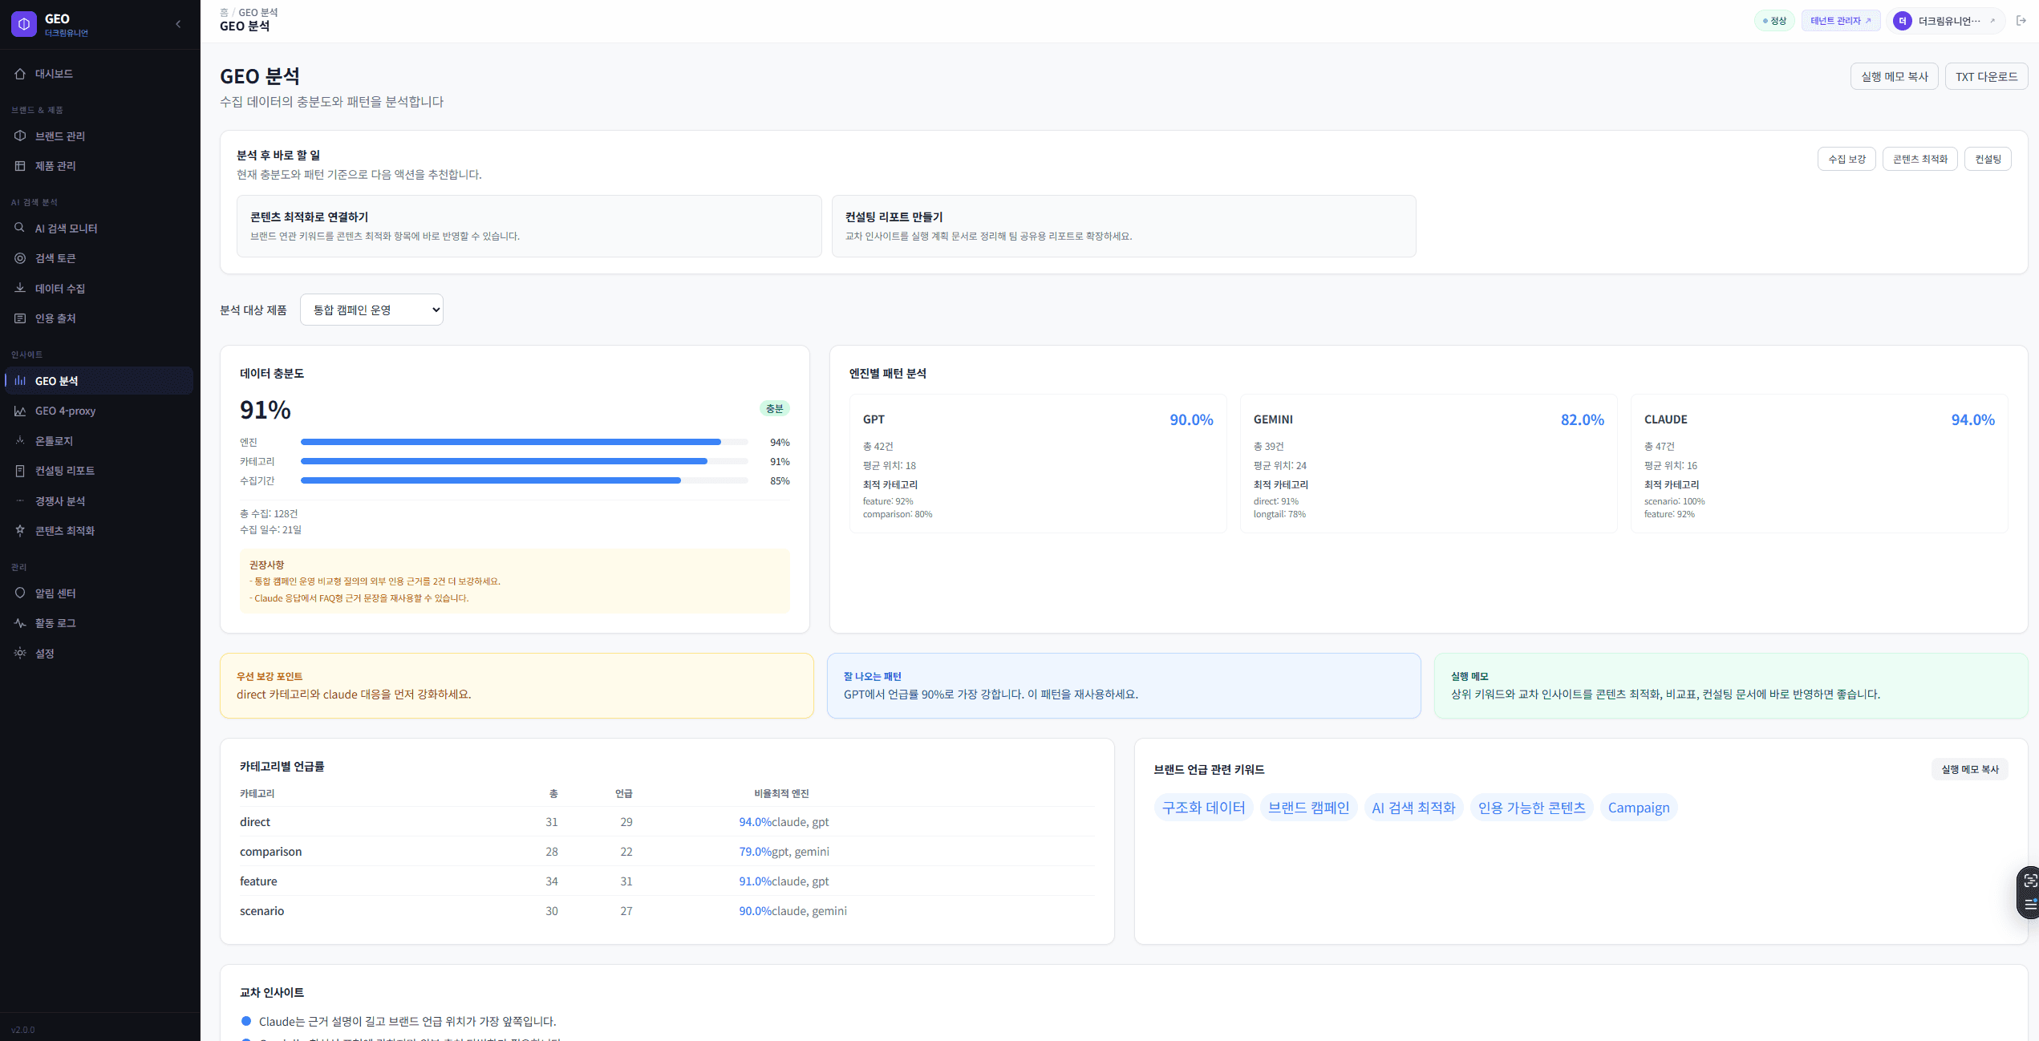Click the 91% data sufficiency value

point(266,410)
